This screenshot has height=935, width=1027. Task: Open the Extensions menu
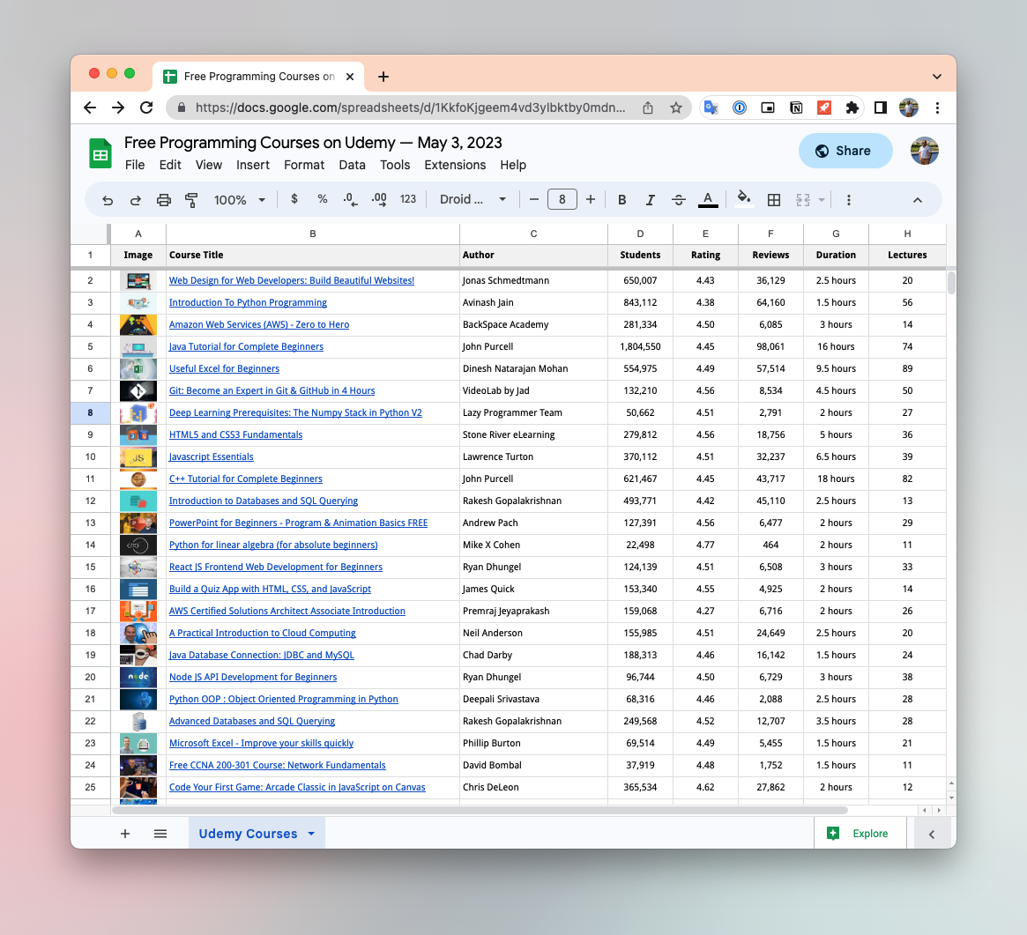455,165
